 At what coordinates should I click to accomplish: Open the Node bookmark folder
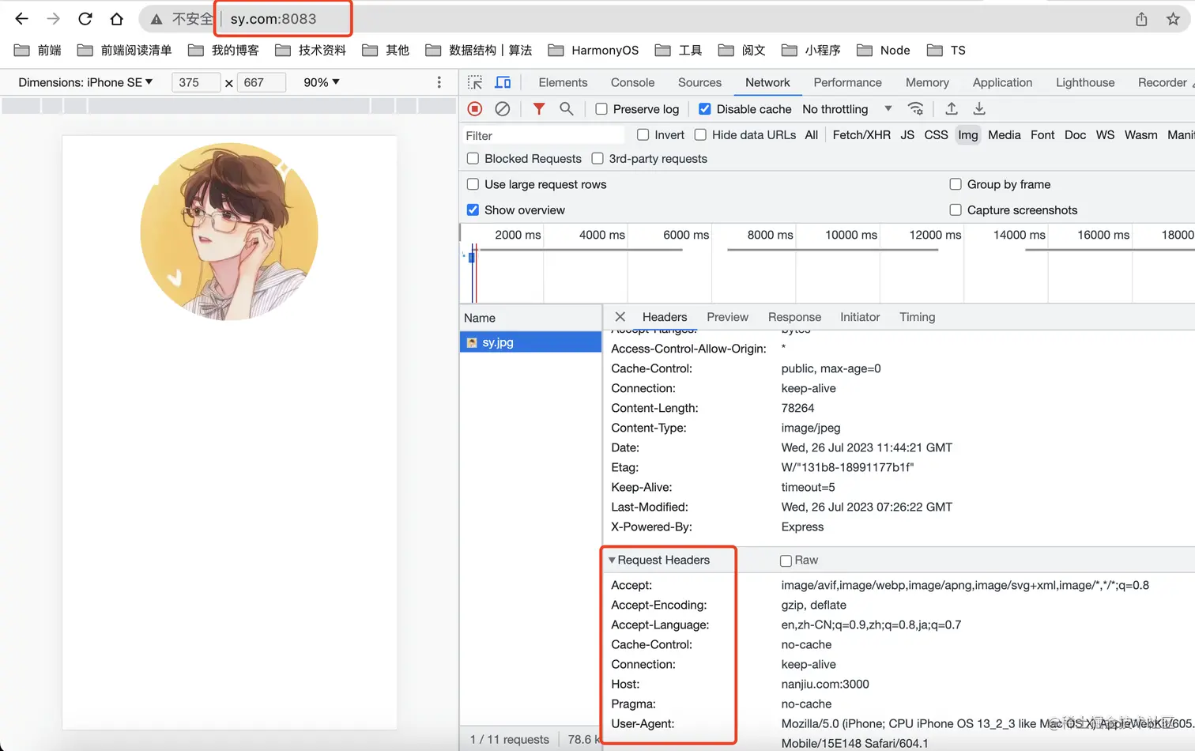[884, 51]
